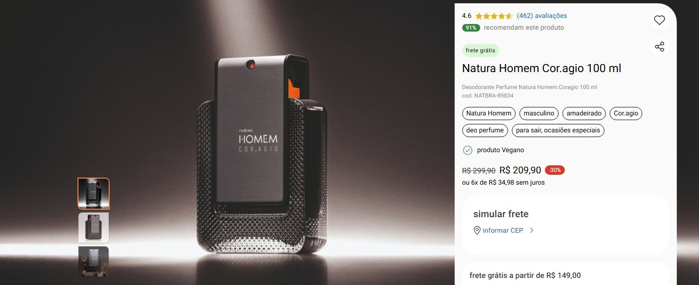This screenshot has height=285, width=699.
Task: Click the -30% discount badge
Action: click(x=555, y=170)
